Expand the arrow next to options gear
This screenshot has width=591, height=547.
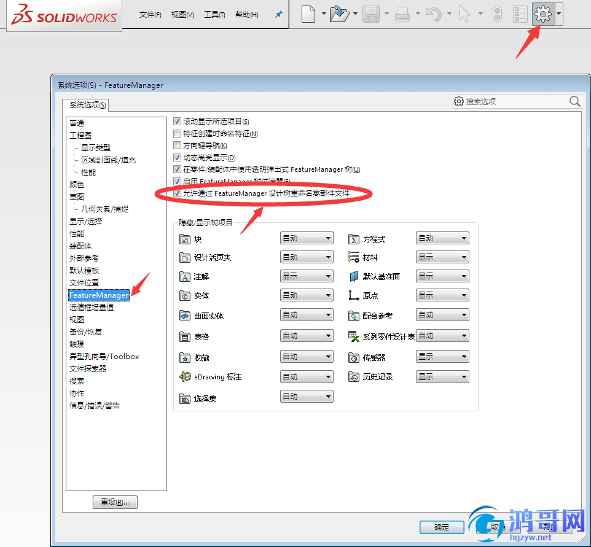[x=559, y=14]
